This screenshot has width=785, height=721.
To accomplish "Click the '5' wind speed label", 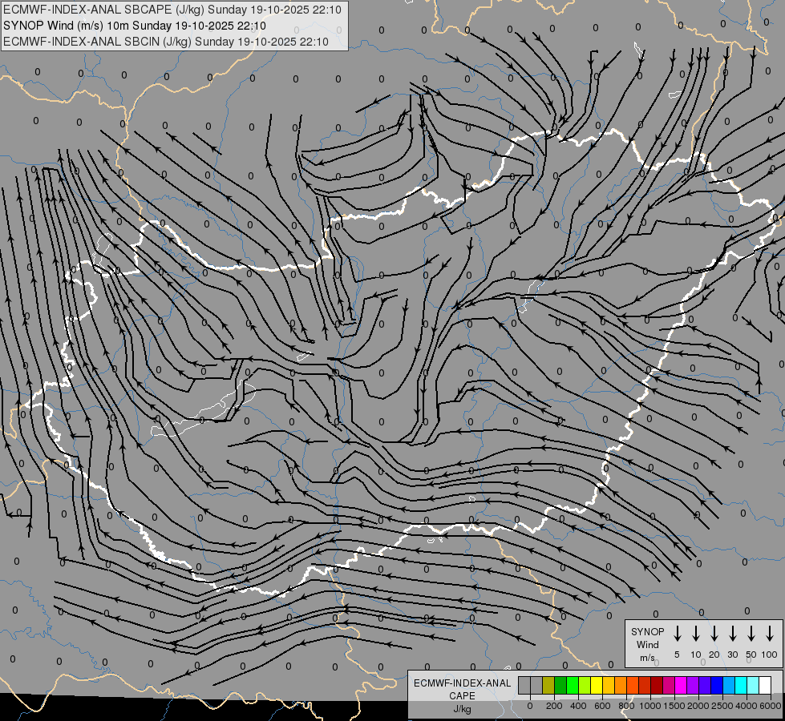I will [x=677, y=655].
